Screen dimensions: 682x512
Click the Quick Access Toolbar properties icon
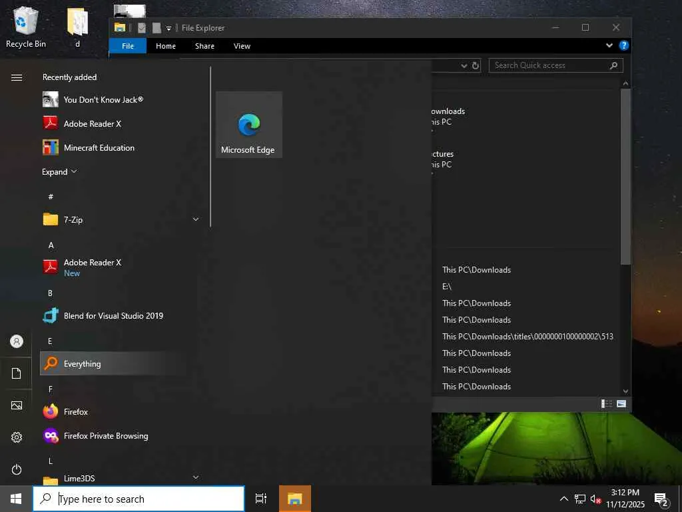click(x=142, y=28)
